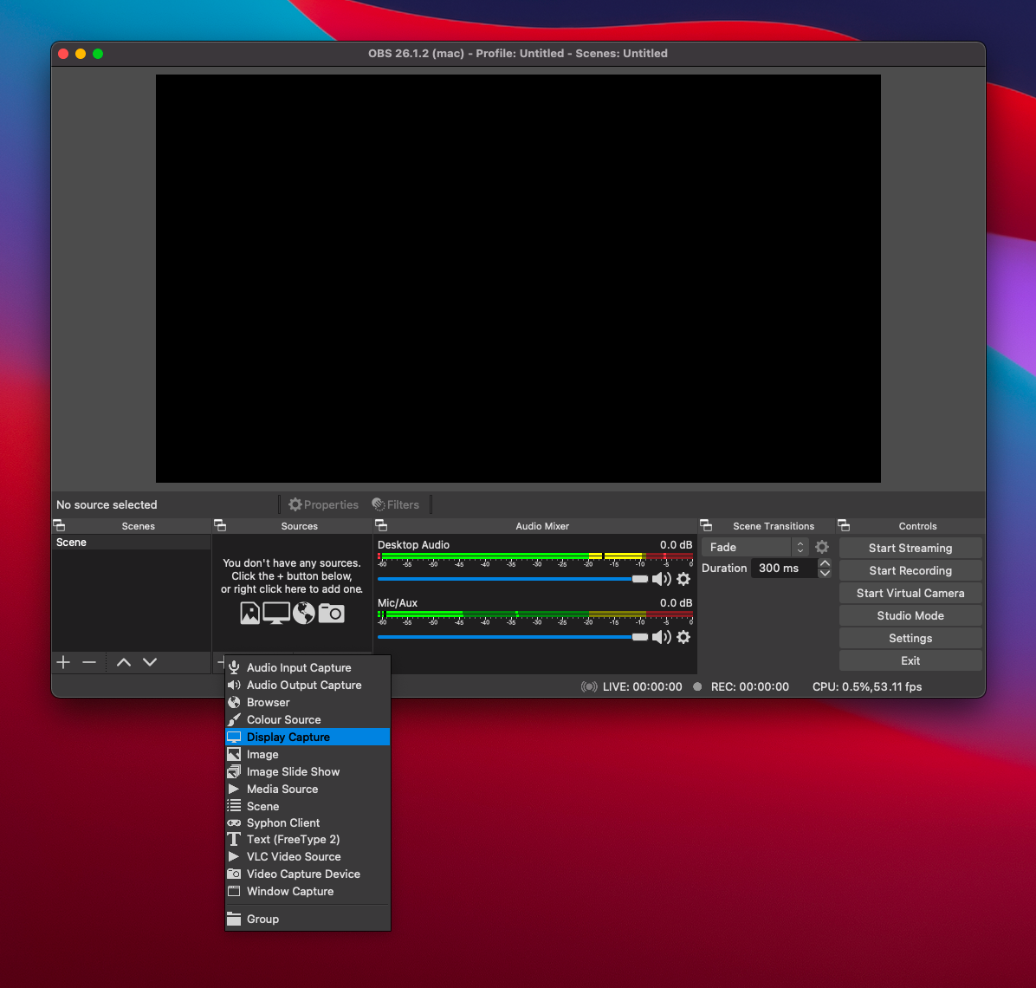Mute Desktop Audio speaker
Viewport: 1036px width, 988px height.
coord(661,579)
